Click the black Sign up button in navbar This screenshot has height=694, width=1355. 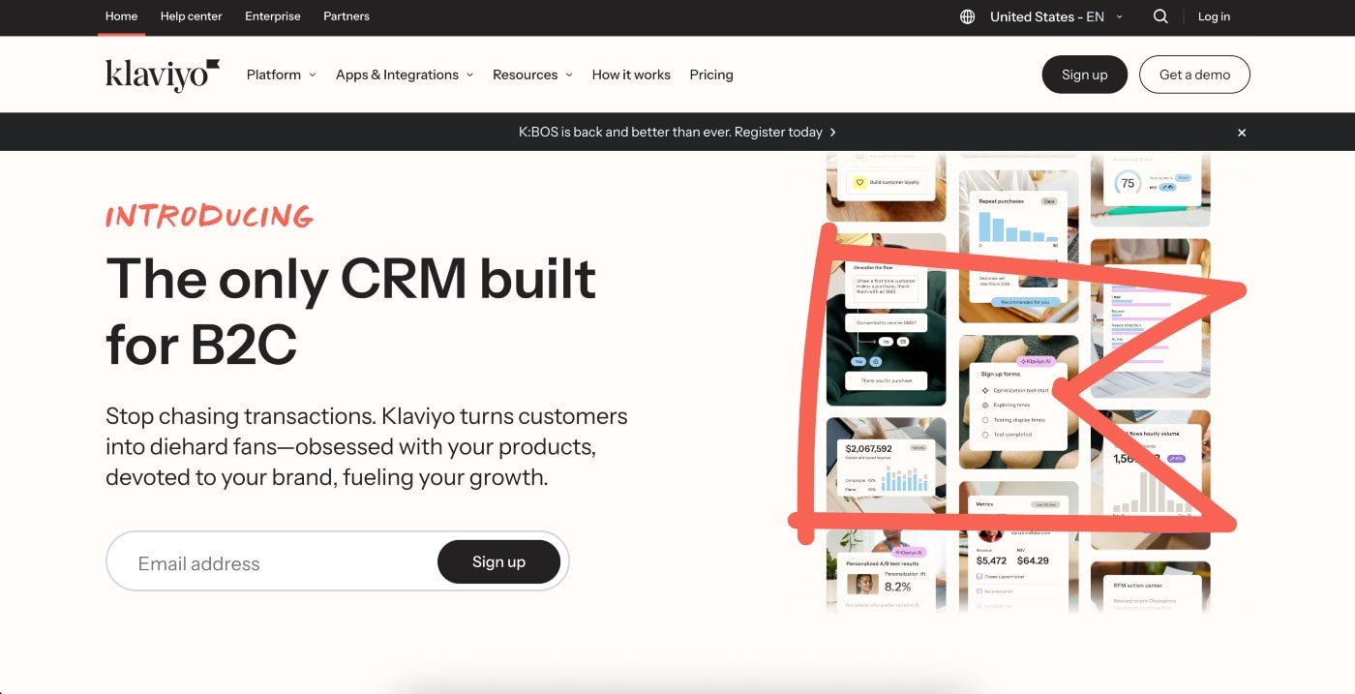tap(1084, 75)
